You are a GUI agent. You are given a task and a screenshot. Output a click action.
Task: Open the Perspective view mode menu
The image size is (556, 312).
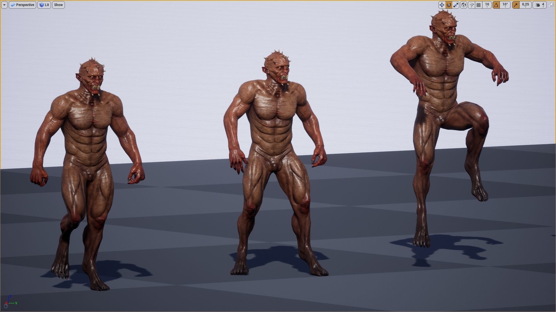click(x=23, y=5)
